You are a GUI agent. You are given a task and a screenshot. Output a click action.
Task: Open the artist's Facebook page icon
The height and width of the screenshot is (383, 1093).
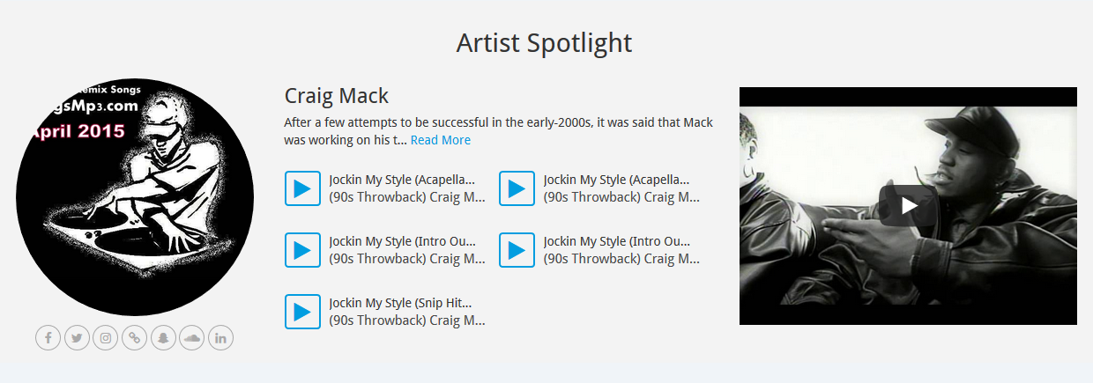pyautogui.click(x=48, y=337)
